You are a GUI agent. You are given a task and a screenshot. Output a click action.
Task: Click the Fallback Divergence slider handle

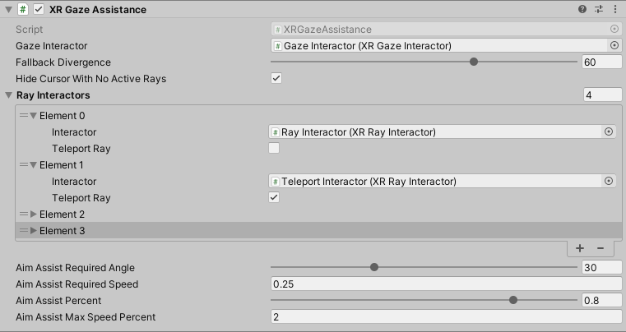point(474,62)
